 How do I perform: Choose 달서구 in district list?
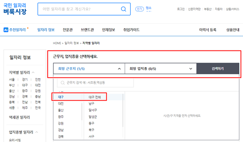coord(93,110)
